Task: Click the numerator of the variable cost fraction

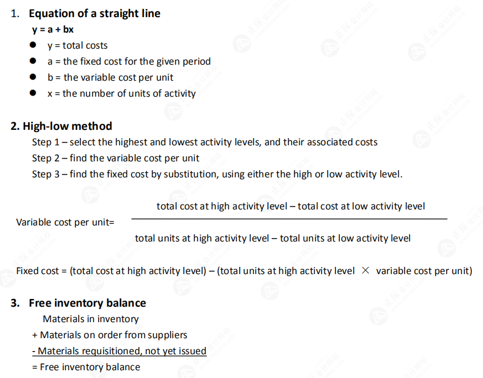Action: tap(290, 206)
